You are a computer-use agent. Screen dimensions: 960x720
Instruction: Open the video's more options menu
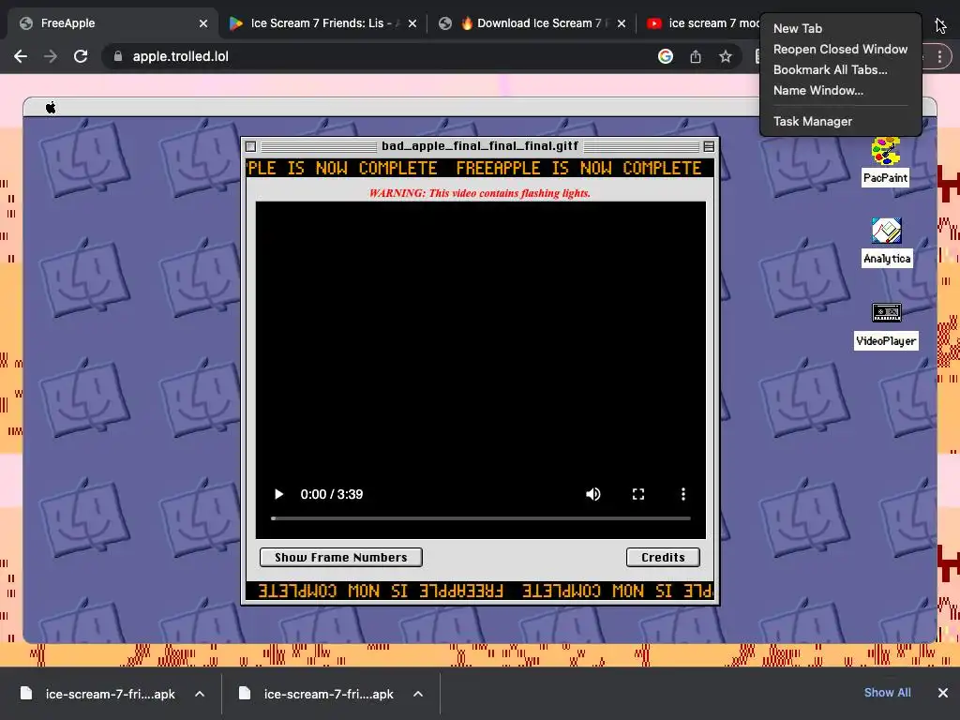point(683,494)
